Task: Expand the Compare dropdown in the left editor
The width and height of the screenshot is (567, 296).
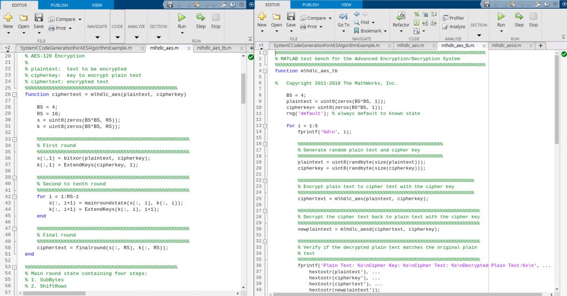Action: (x=80, y=19)
